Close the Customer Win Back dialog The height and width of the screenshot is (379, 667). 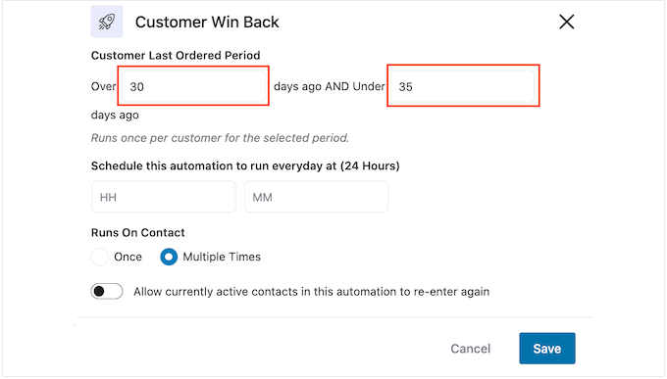pos(567,22)
